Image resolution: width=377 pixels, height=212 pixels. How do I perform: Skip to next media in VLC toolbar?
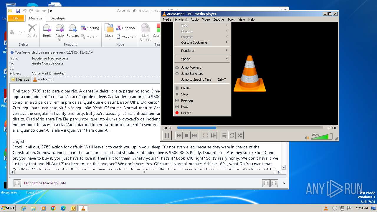pyautogui.click(x=194, y=135)
